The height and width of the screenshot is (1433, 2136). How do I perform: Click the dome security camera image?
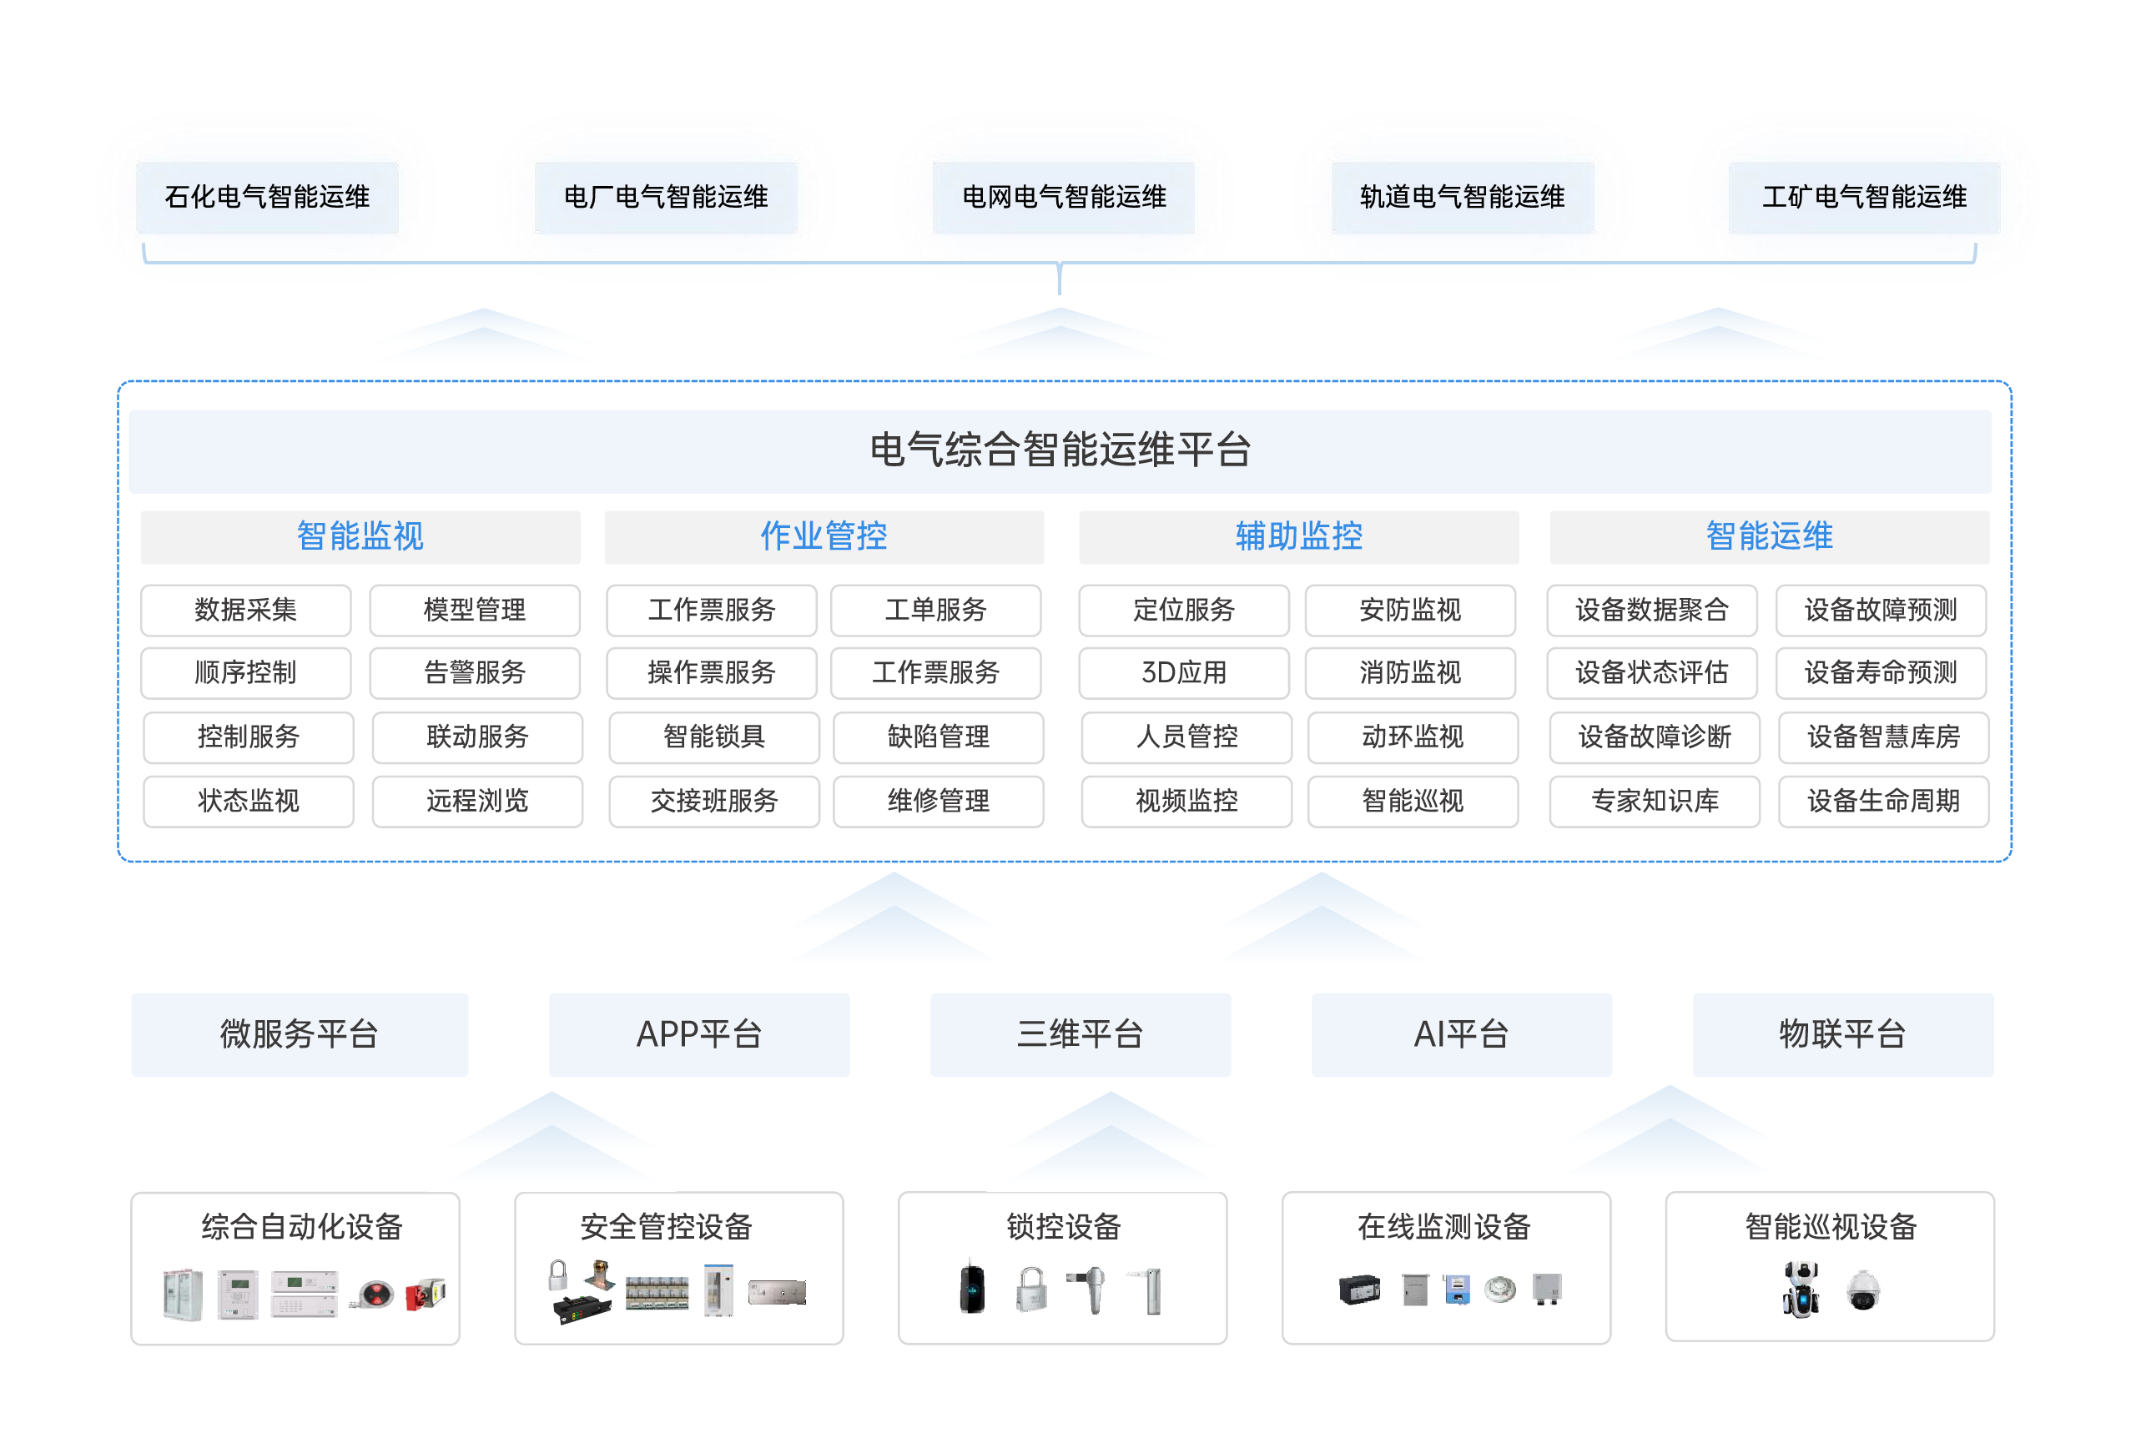click(1862, 1290)
